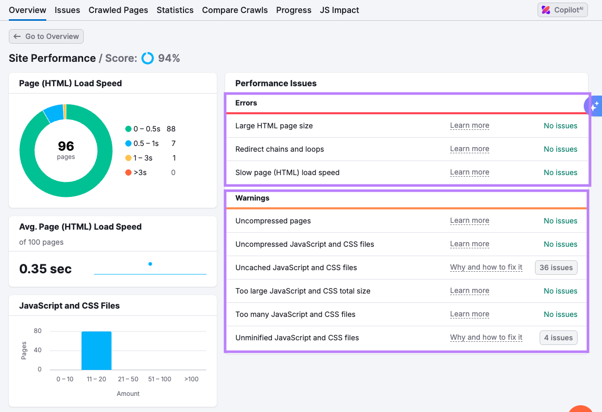Select the 11–20 bar in JavaScript files chart
The image size is (602, 412).
[96, 350]
